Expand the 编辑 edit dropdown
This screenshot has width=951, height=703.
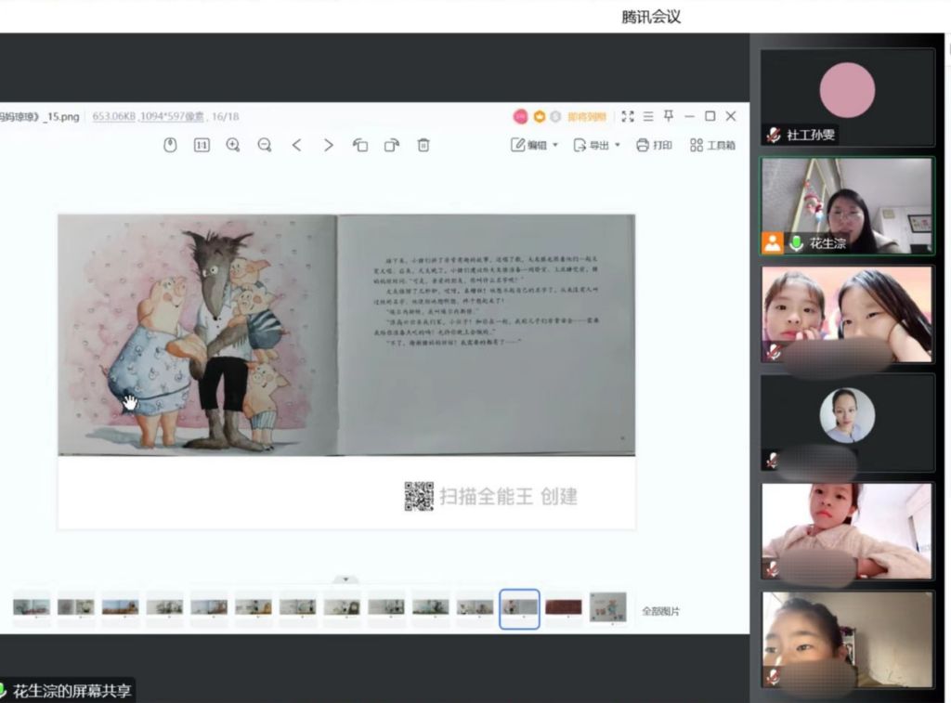[555, 146]
